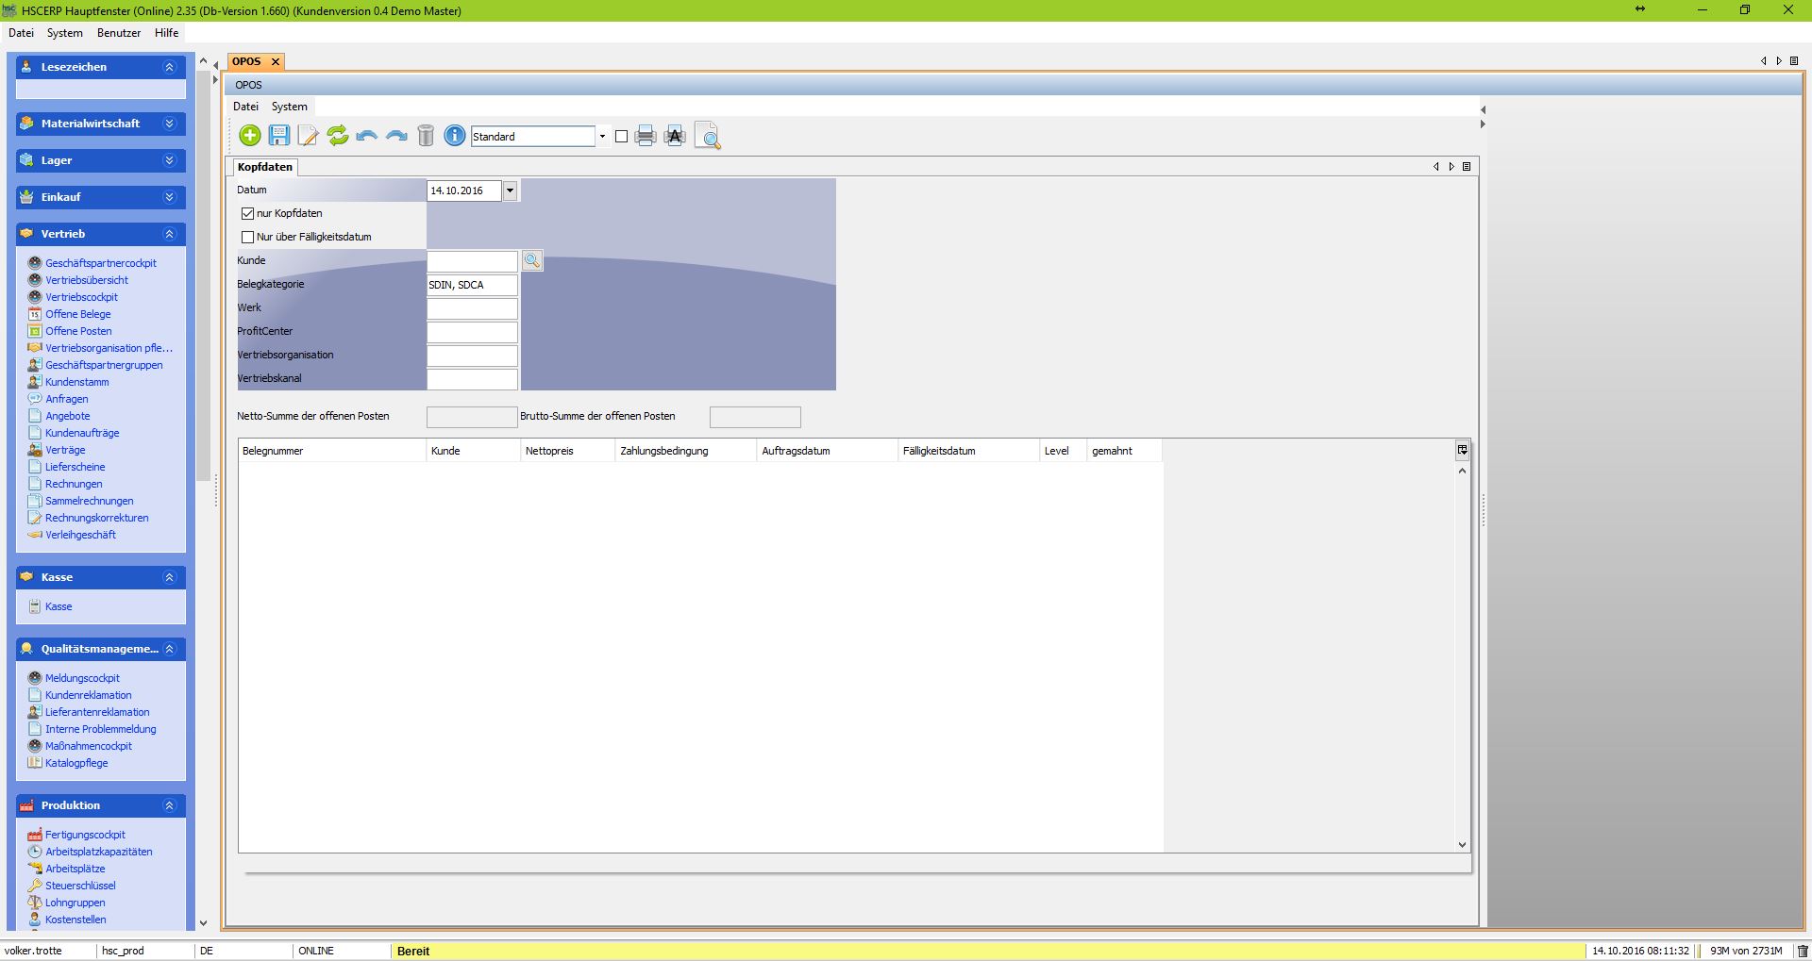1812x961 pixels.
Task: Open the Datum date picker dropdown
Action: pyautogui.click(x=510, y=191)
